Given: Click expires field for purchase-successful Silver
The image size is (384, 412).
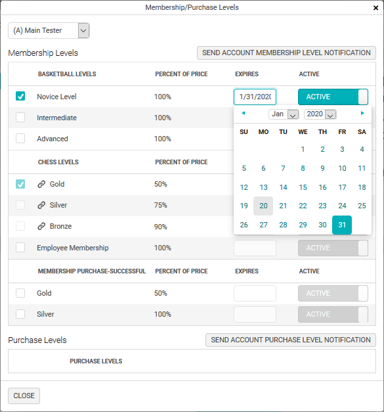Looking at the screenshot, I should pyautogui.click(x=255, y=314).
